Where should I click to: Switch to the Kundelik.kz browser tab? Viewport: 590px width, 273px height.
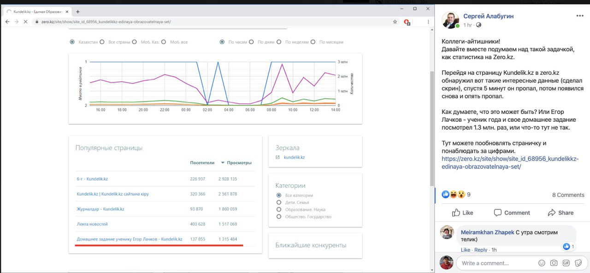pyautogui.click(x=37, y=12)
